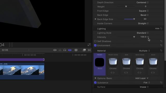Expand the Options: Basic disclosure triangle
The width and height of the screenshot is (166, 93).
click(95, 78)
